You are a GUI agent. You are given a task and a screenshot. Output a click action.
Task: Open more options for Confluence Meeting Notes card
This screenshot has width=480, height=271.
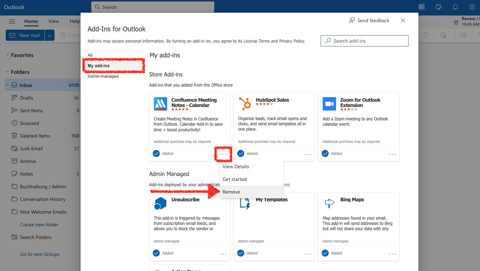[223, 154]
